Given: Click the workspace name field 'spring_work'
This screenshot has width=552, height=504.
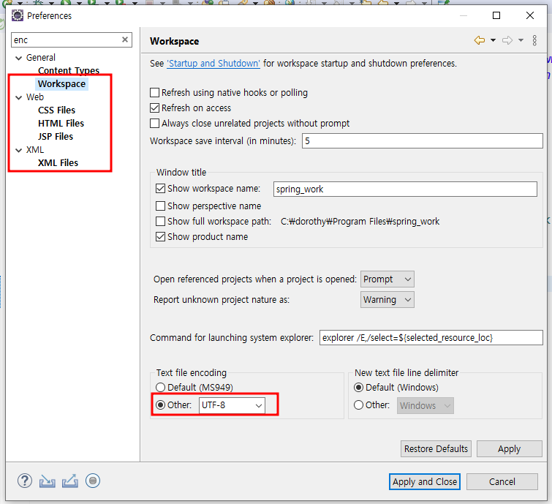Looking at the screenshot, I should click(x=405, y=189).
